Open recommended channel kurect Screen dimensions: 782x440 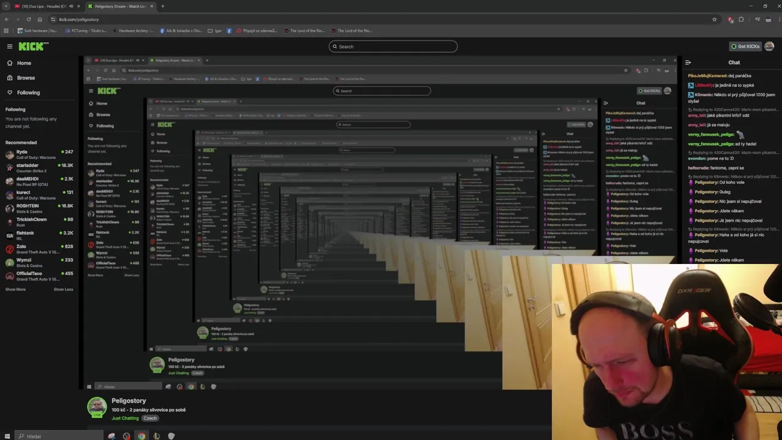tap(39, 195)
